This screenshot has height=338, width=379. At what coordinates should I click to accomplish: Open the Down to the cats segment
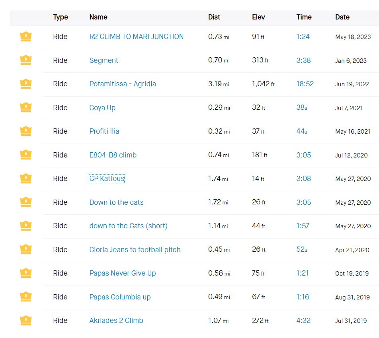(x=116, y=202)
